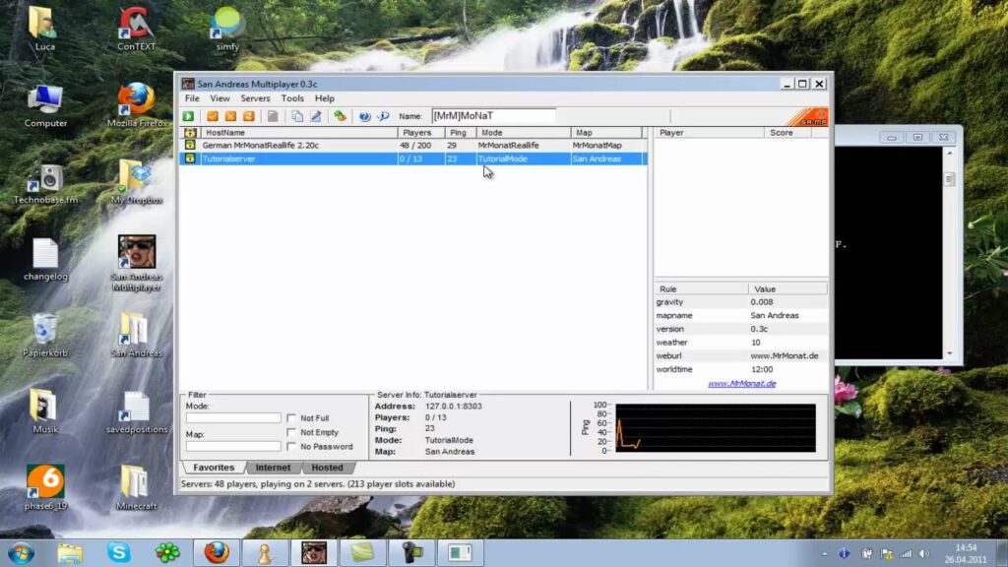Switch to the Hosted tab

tap(328, 468)
